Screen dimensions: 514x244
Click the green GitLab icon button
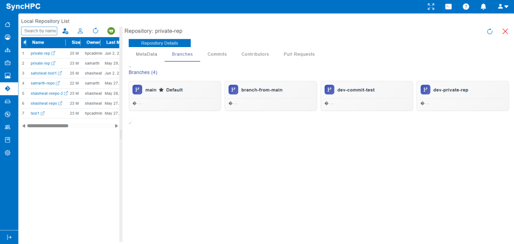pyautogui.click(x=111, y=31)
